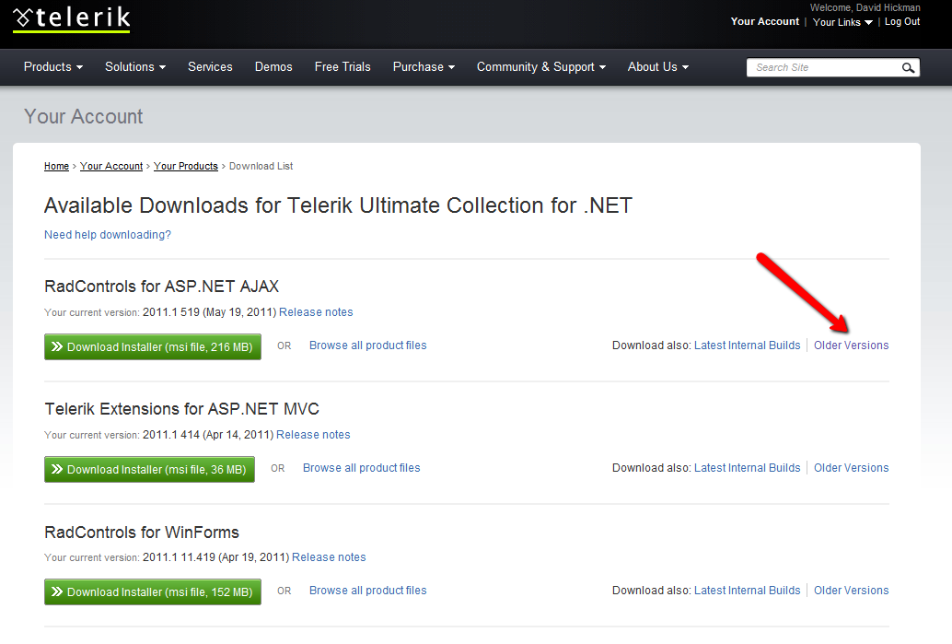Open the Products dropdown menu

pyautogui.click(x=53, y=67)
